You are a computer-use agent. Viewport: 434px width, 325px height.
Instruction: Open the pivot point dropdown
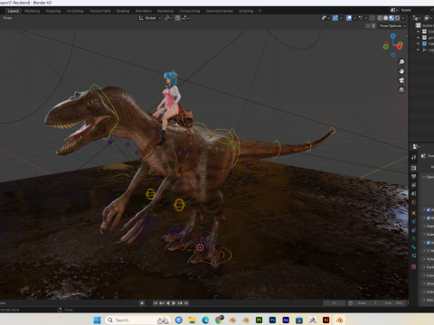[168, 18]
